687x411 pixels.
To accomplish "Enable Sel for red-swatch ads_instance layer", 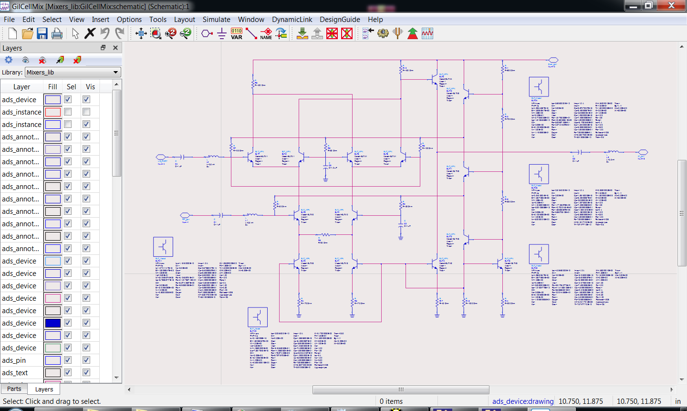I will click(68, 112).
